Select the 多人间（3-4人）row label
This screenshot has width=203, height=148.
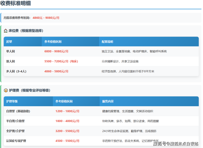[16, 71]
